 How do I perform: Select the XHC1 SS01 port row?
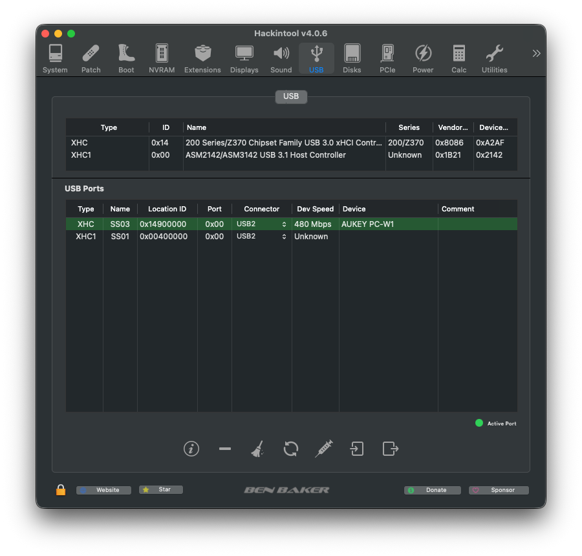pyautogui.click(x=194, y=237)
